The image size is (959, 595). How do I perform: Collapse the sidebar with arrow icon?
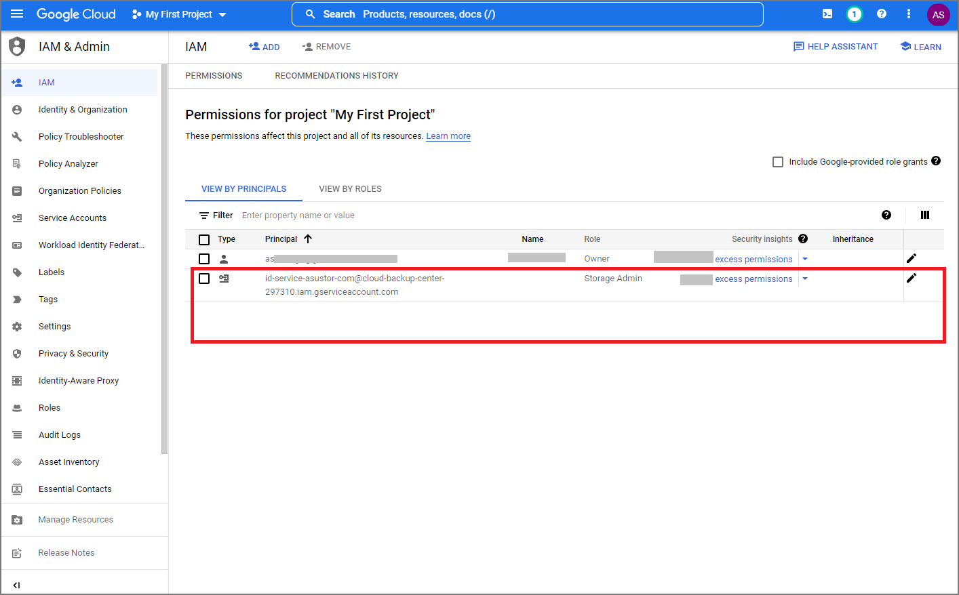pos(16,585)
